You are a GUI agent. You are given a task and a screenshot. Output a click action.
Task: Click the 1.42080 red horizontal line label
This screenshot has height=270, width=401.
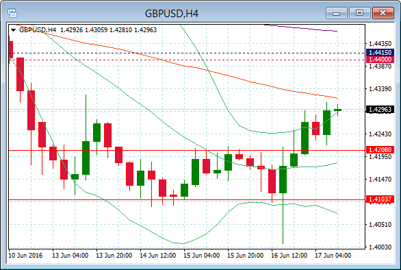[x=380, y=149]
